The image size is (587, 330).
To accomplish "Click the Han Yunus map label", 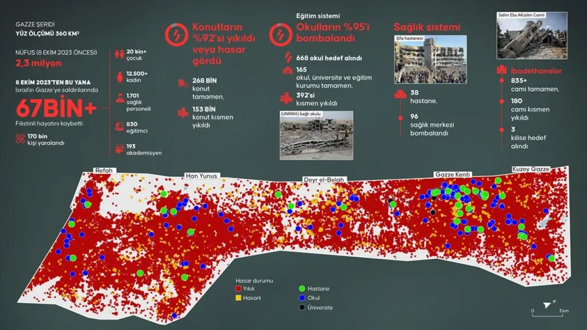I will (201, 176).
